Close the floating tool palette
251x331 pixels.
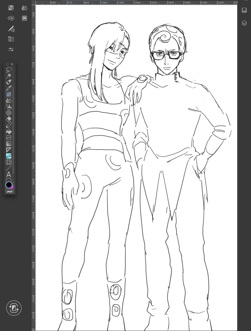coord(12,64)
